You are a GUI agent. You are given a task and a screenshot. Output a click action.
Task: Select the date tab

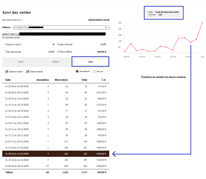(x=90, y=62)
